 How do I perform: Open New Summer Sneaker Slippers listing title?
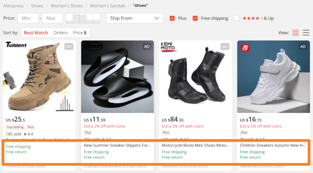point(117,145)
